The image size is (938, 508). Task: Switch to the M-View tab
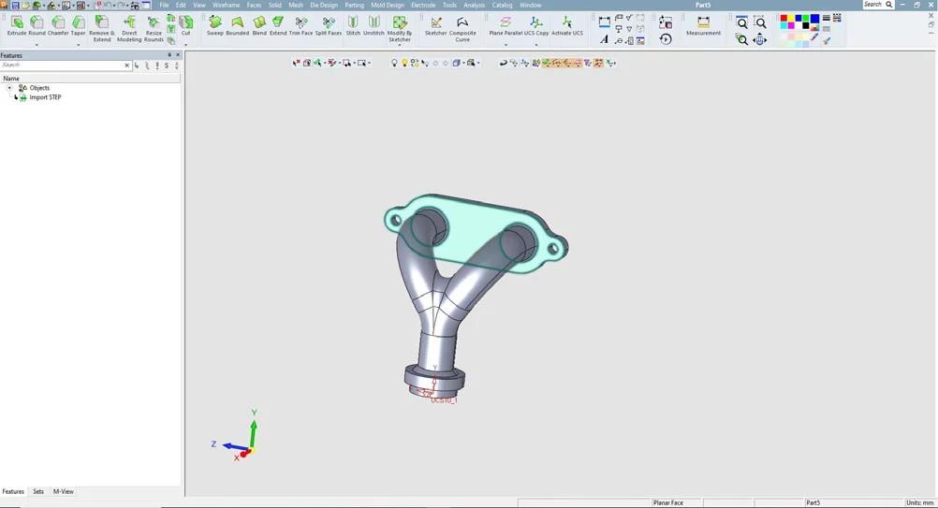tap(64, 491)
